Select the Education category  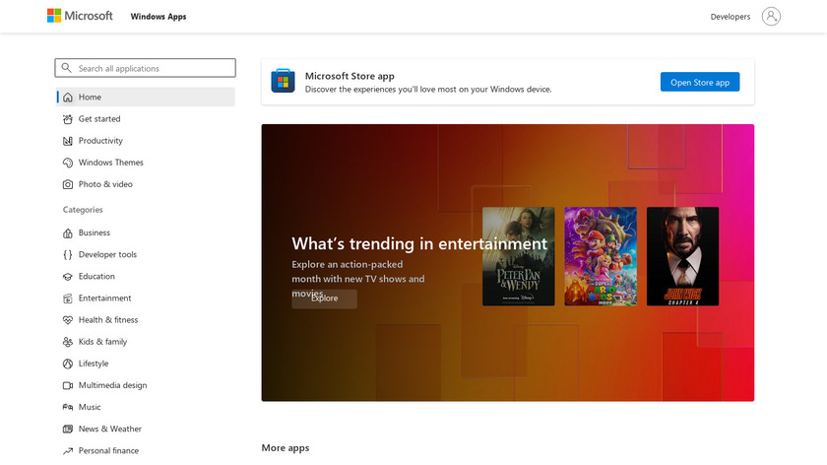pyautogui.click(x=146, y=276)
